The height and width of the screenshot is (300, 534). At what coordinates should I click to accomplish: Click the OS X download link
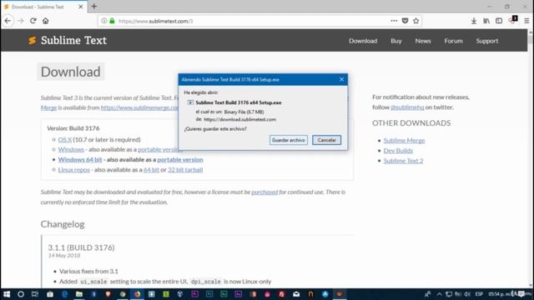[65, 139]
